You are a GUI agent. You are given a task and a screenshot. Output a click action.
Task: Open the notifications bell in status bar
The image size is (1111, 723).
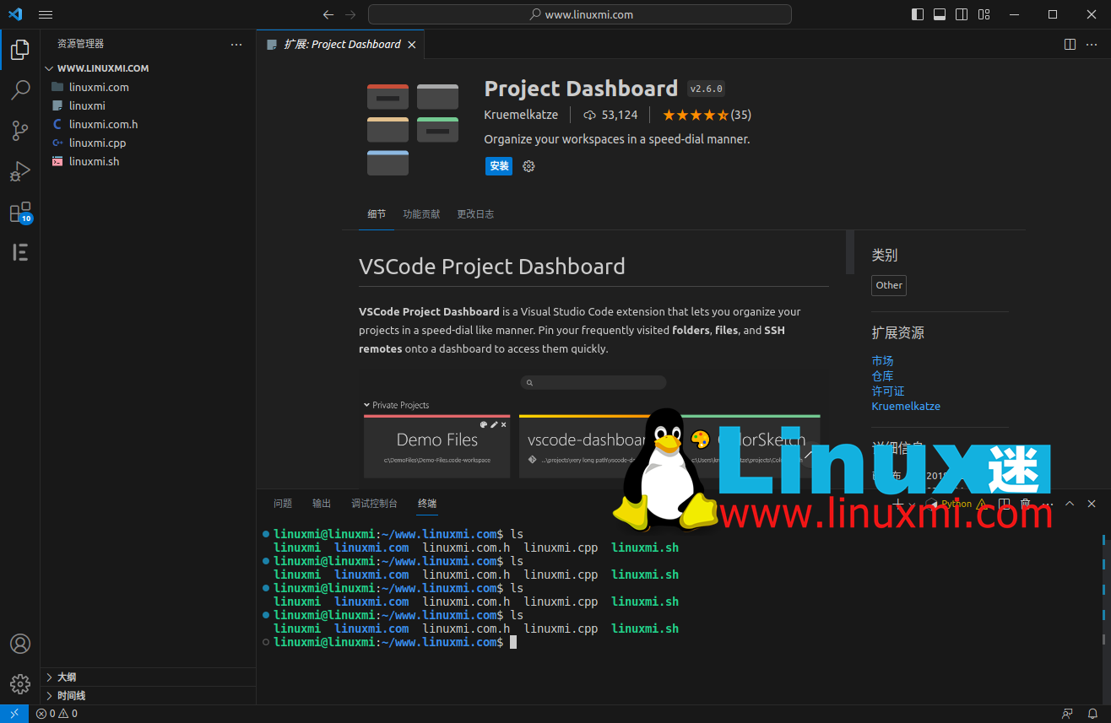[1092, 714]
